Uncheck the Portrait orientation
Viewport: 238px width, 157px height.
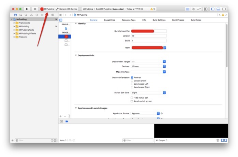tap(132, 77)
